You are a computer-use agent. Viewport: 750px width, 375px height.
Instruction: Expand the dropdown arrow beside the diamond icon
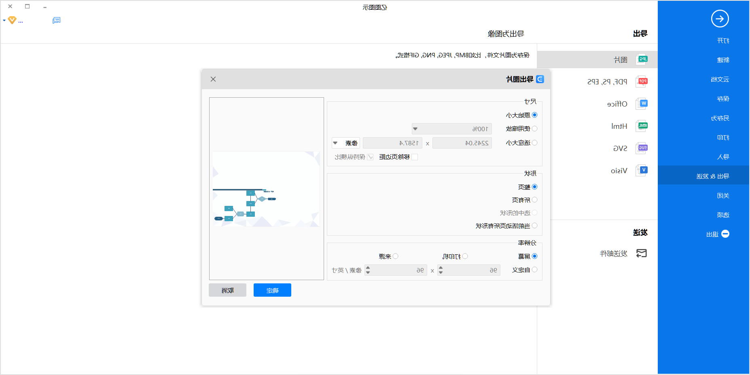(4, 20)
